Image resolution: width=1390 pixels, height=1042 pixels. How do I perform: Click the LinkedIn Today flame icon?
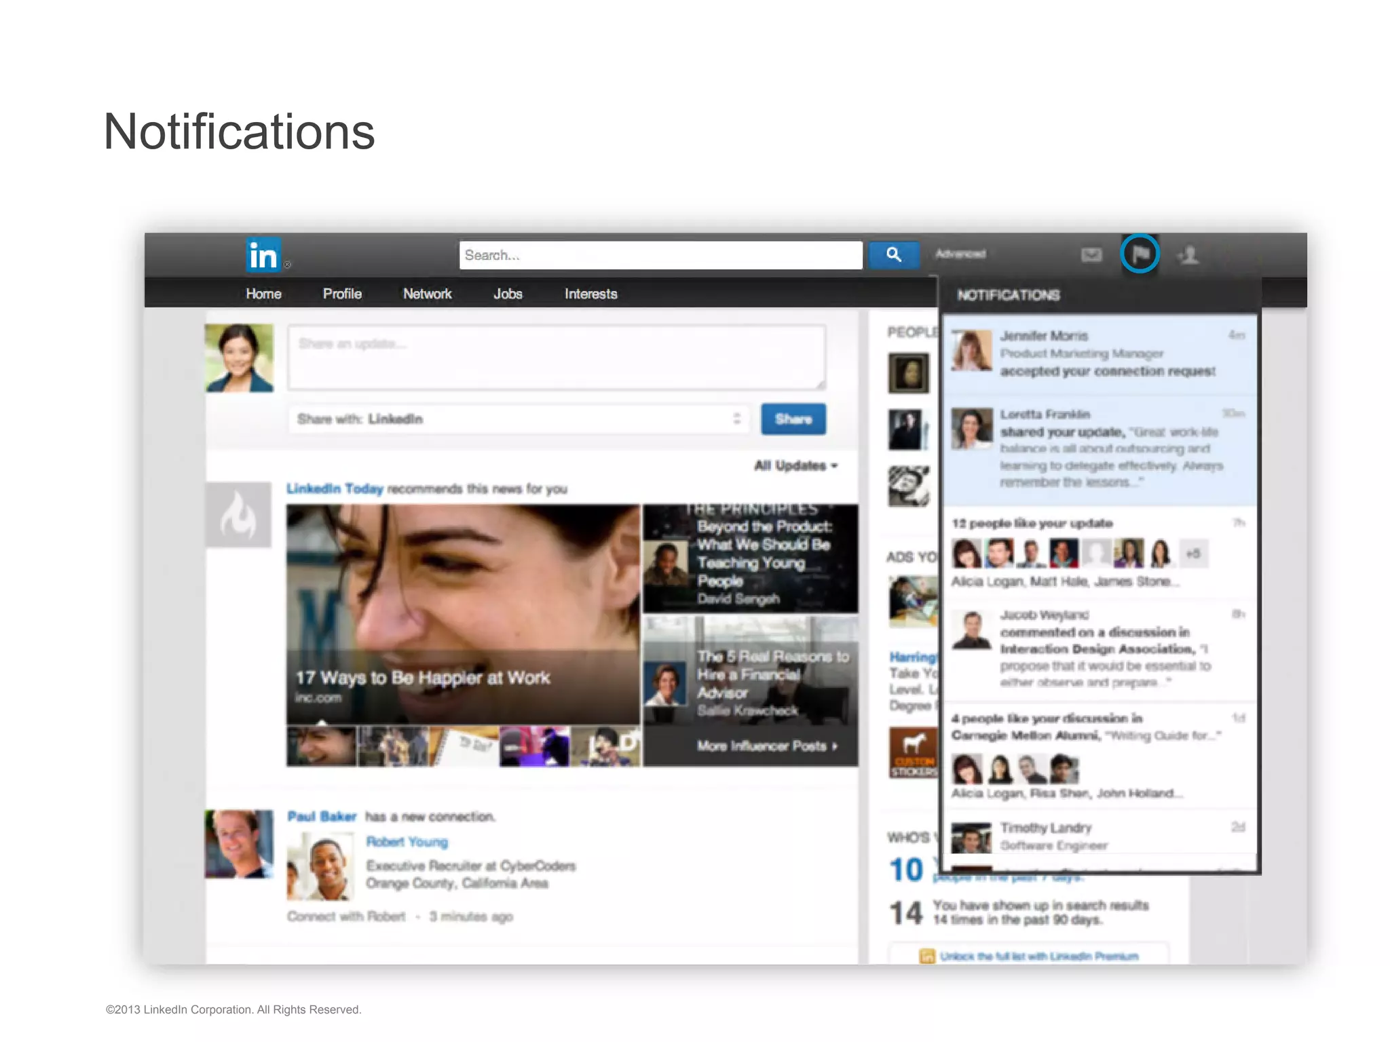tap(238, 515)
